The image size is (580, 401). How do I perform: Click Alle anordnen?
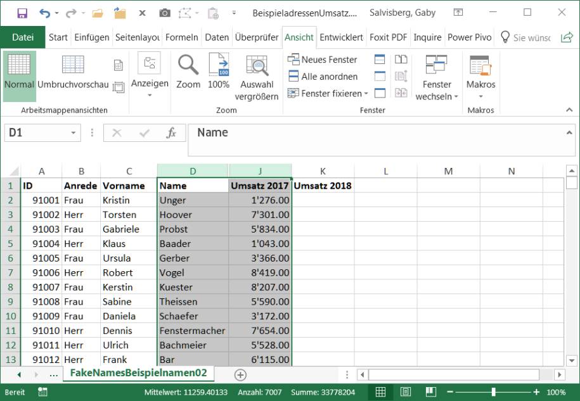(x=323, y=77)
